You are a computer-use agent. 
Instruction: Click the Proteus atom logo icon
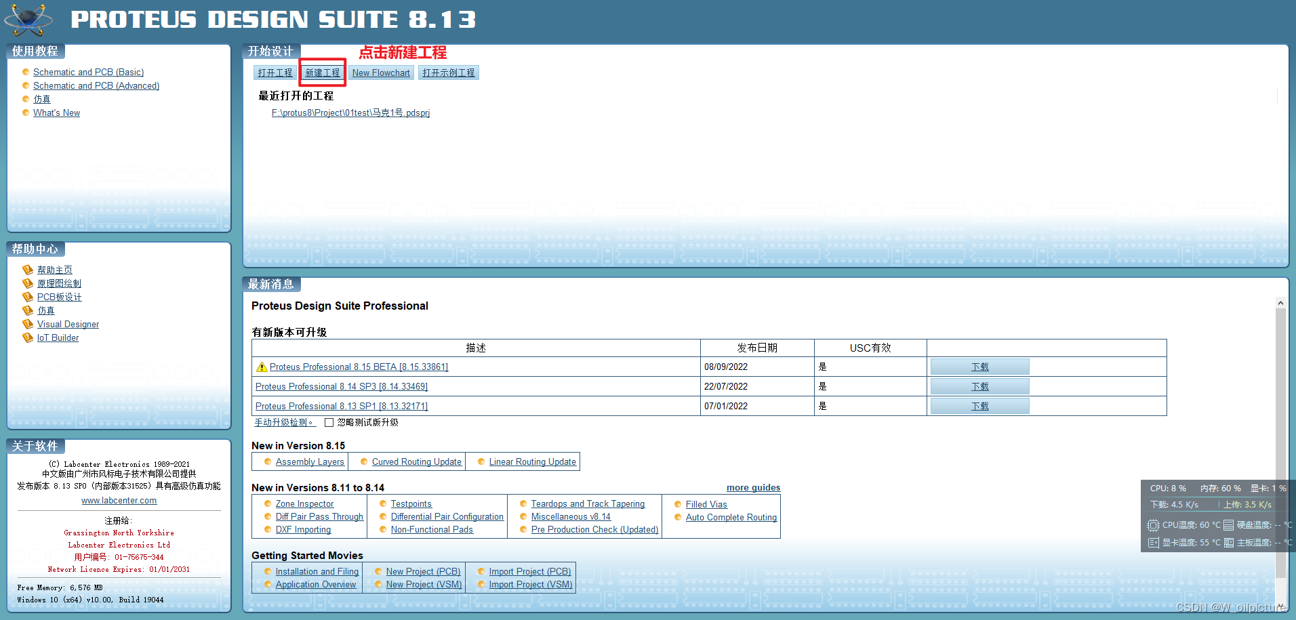(28, 20)
